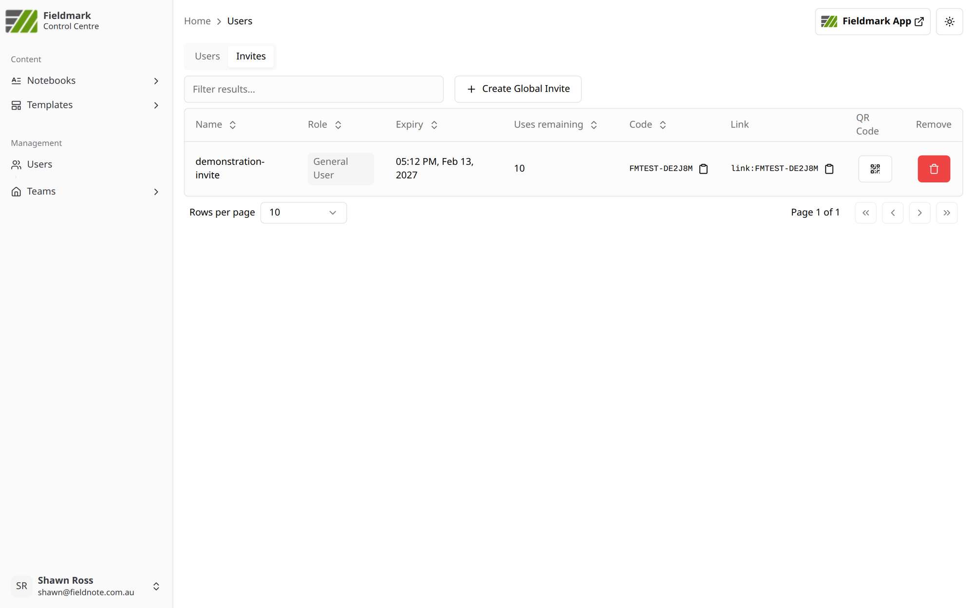Focus the Filter results input field
The height and width of the screenshot is (608, 974).
tap(313, 89)
